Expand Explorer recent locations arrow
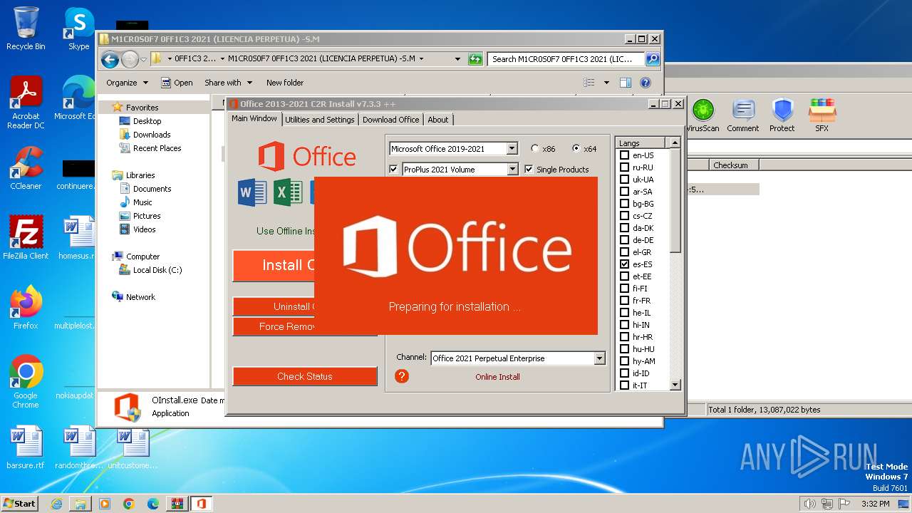 coord(144,59)
